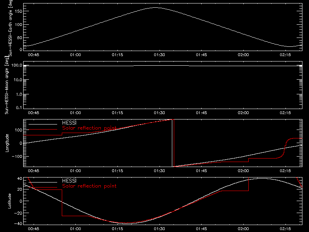The image size is (309, 232).
Task: Click 02:15 time label under the Longitude plot
Action: (x=285, y=171)
